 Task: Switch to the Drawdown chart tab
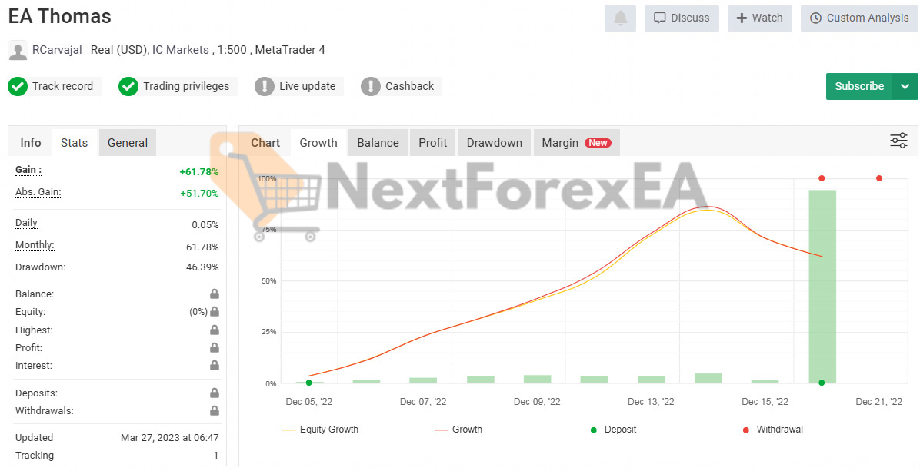tap(494, 143)
